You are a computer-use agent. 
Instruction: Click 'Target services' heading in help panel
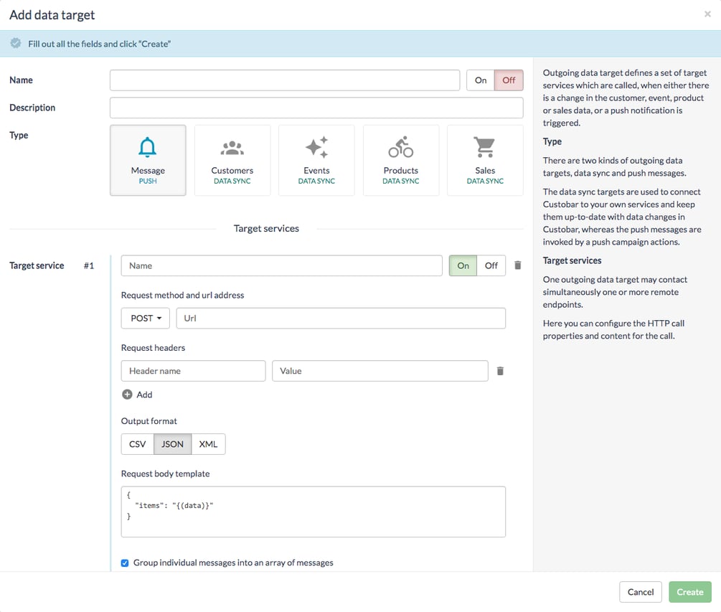[x=572, y=260]
